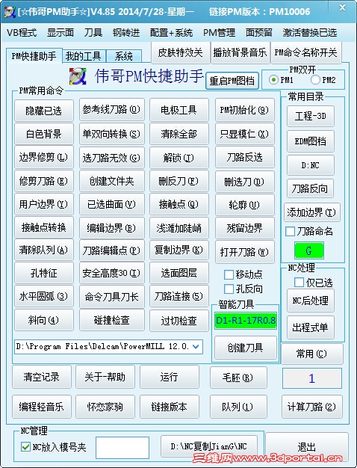Click the 重启PM图档 button

(x=232, y=81)
